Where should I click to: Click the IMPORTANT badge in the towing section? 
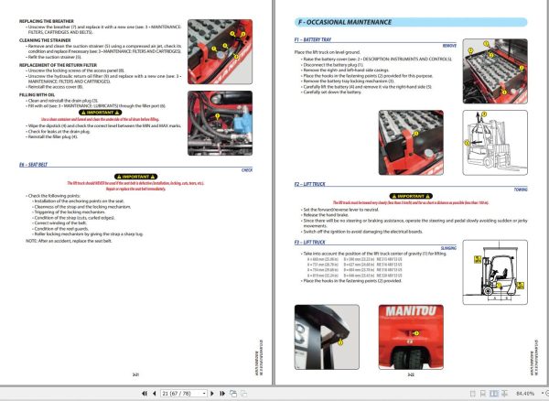point(411,196)
